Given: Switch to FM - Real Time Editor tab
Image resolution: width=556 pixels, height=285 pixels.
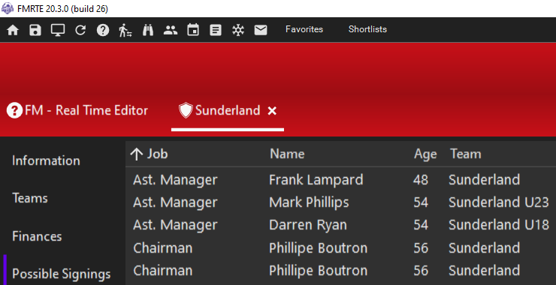Looking at the screenshot, I should point(77,110).
